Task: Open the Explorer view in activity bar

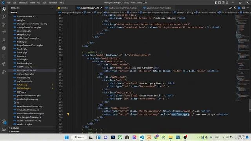Action: (4, 9)
